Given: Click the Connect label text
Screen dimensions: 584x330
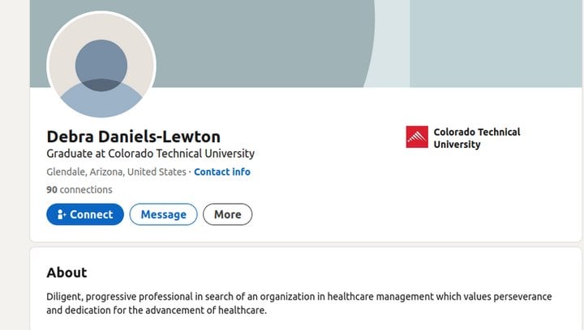Looking at the screenshot, I should (x=91, y=214).
